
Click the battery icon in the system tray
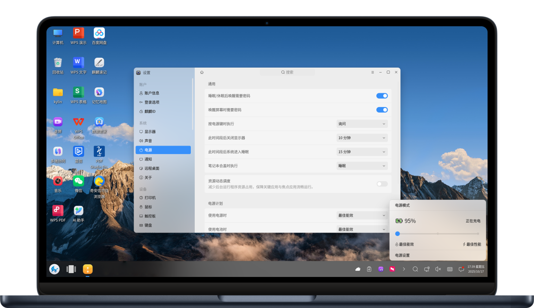click(369, 269)
